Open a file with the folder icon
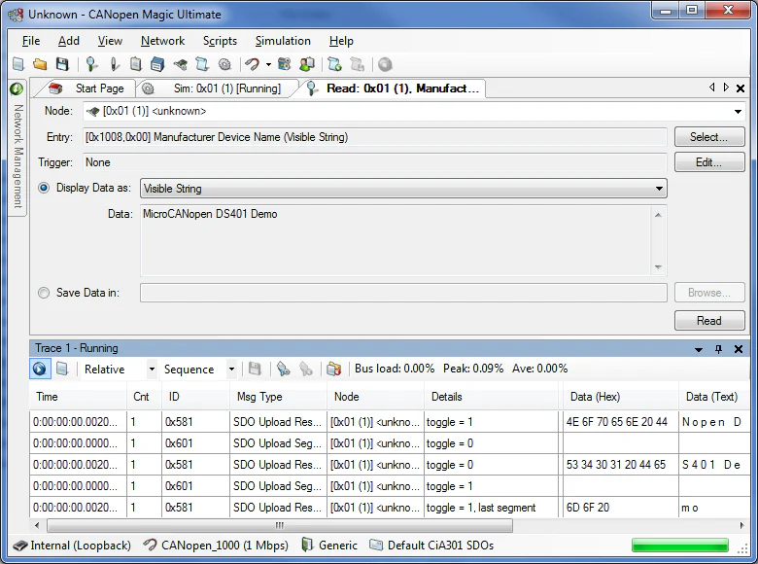Image resolution: width=758 pixels, height=564 pixels. [x=40, y=64]
